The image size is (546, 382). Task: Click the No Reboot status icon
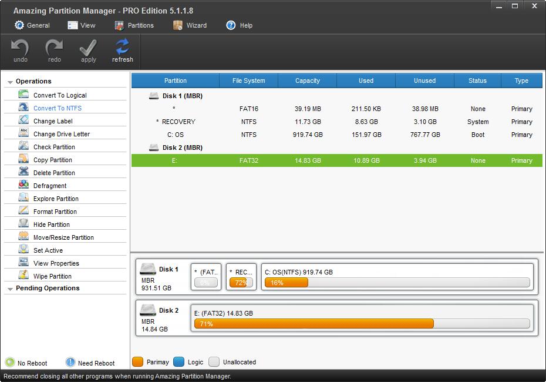tap(10, 363)
